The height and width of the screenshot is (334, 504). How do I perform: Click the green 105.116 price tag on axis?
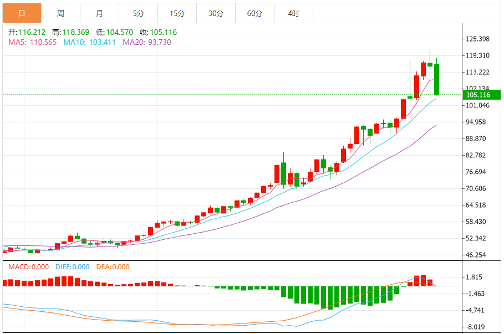(x=481, y=95)
